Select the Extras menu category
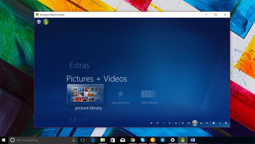 point(79,65)
